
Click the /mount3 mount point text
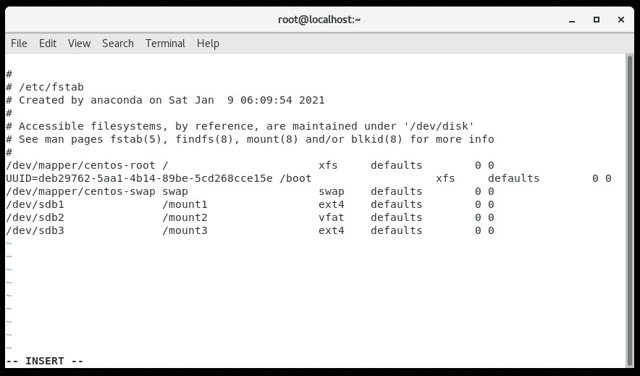185,230
